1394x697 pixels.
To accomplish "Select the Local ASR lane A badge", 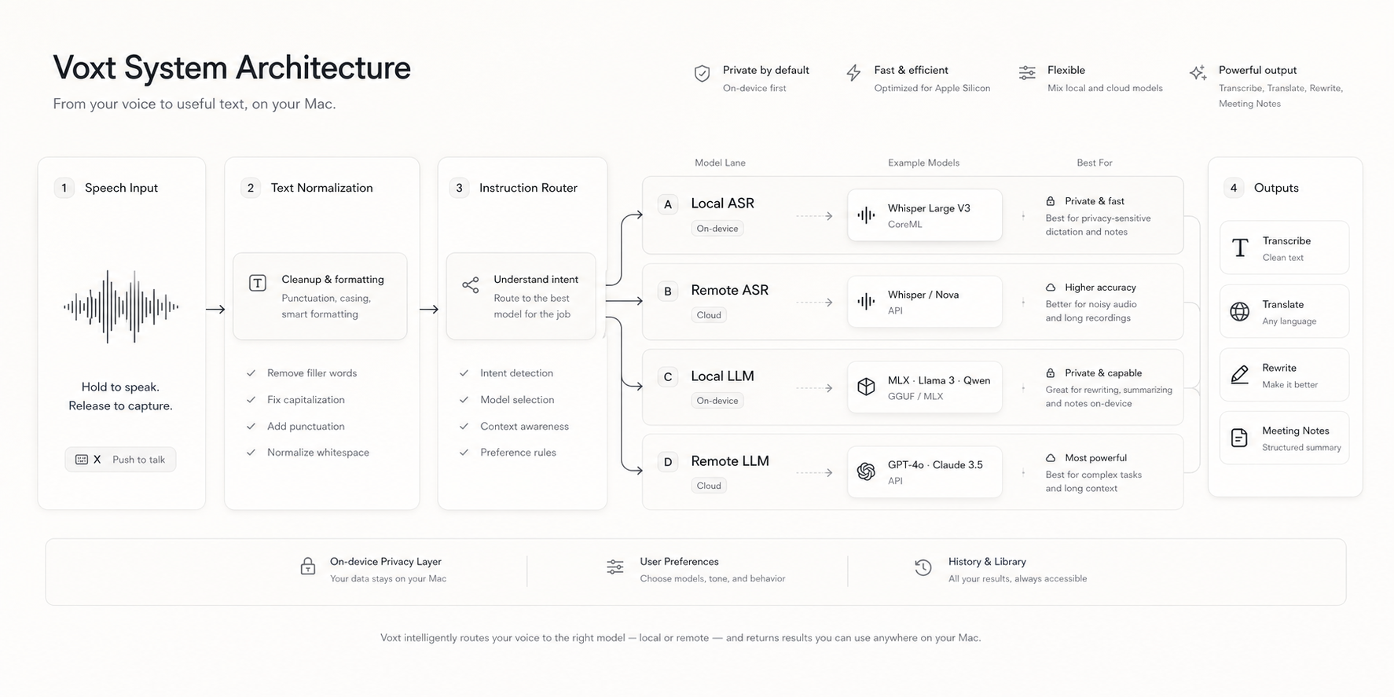I will (x=668, y=204).
